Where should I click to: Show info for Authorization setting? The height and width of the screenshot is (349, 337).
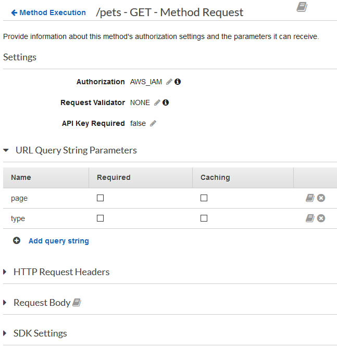pyautogui.click(x=178, y=82)
